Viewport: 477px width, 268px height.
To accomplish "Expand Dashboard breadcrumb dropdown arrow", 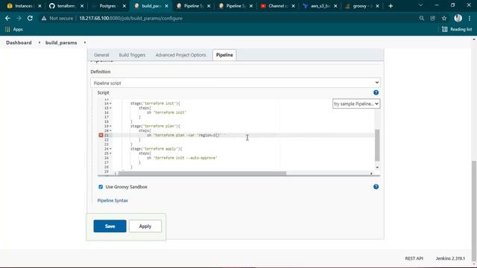I will click(x=40, y=42).
